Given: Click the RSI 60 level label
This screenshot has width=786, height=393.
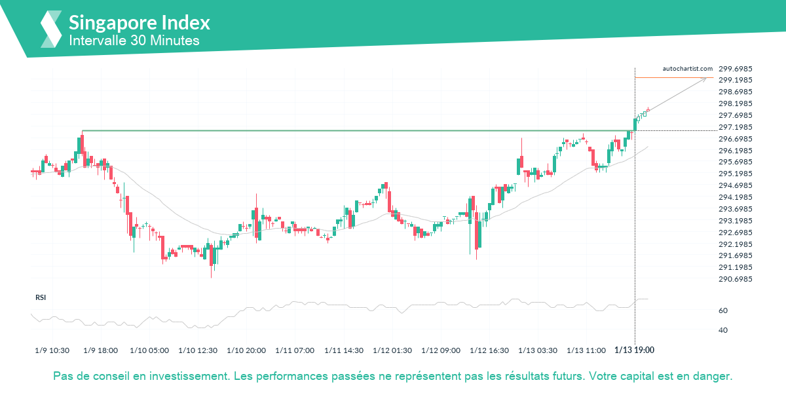Looking at the screenshot, I should click(724, 310).
